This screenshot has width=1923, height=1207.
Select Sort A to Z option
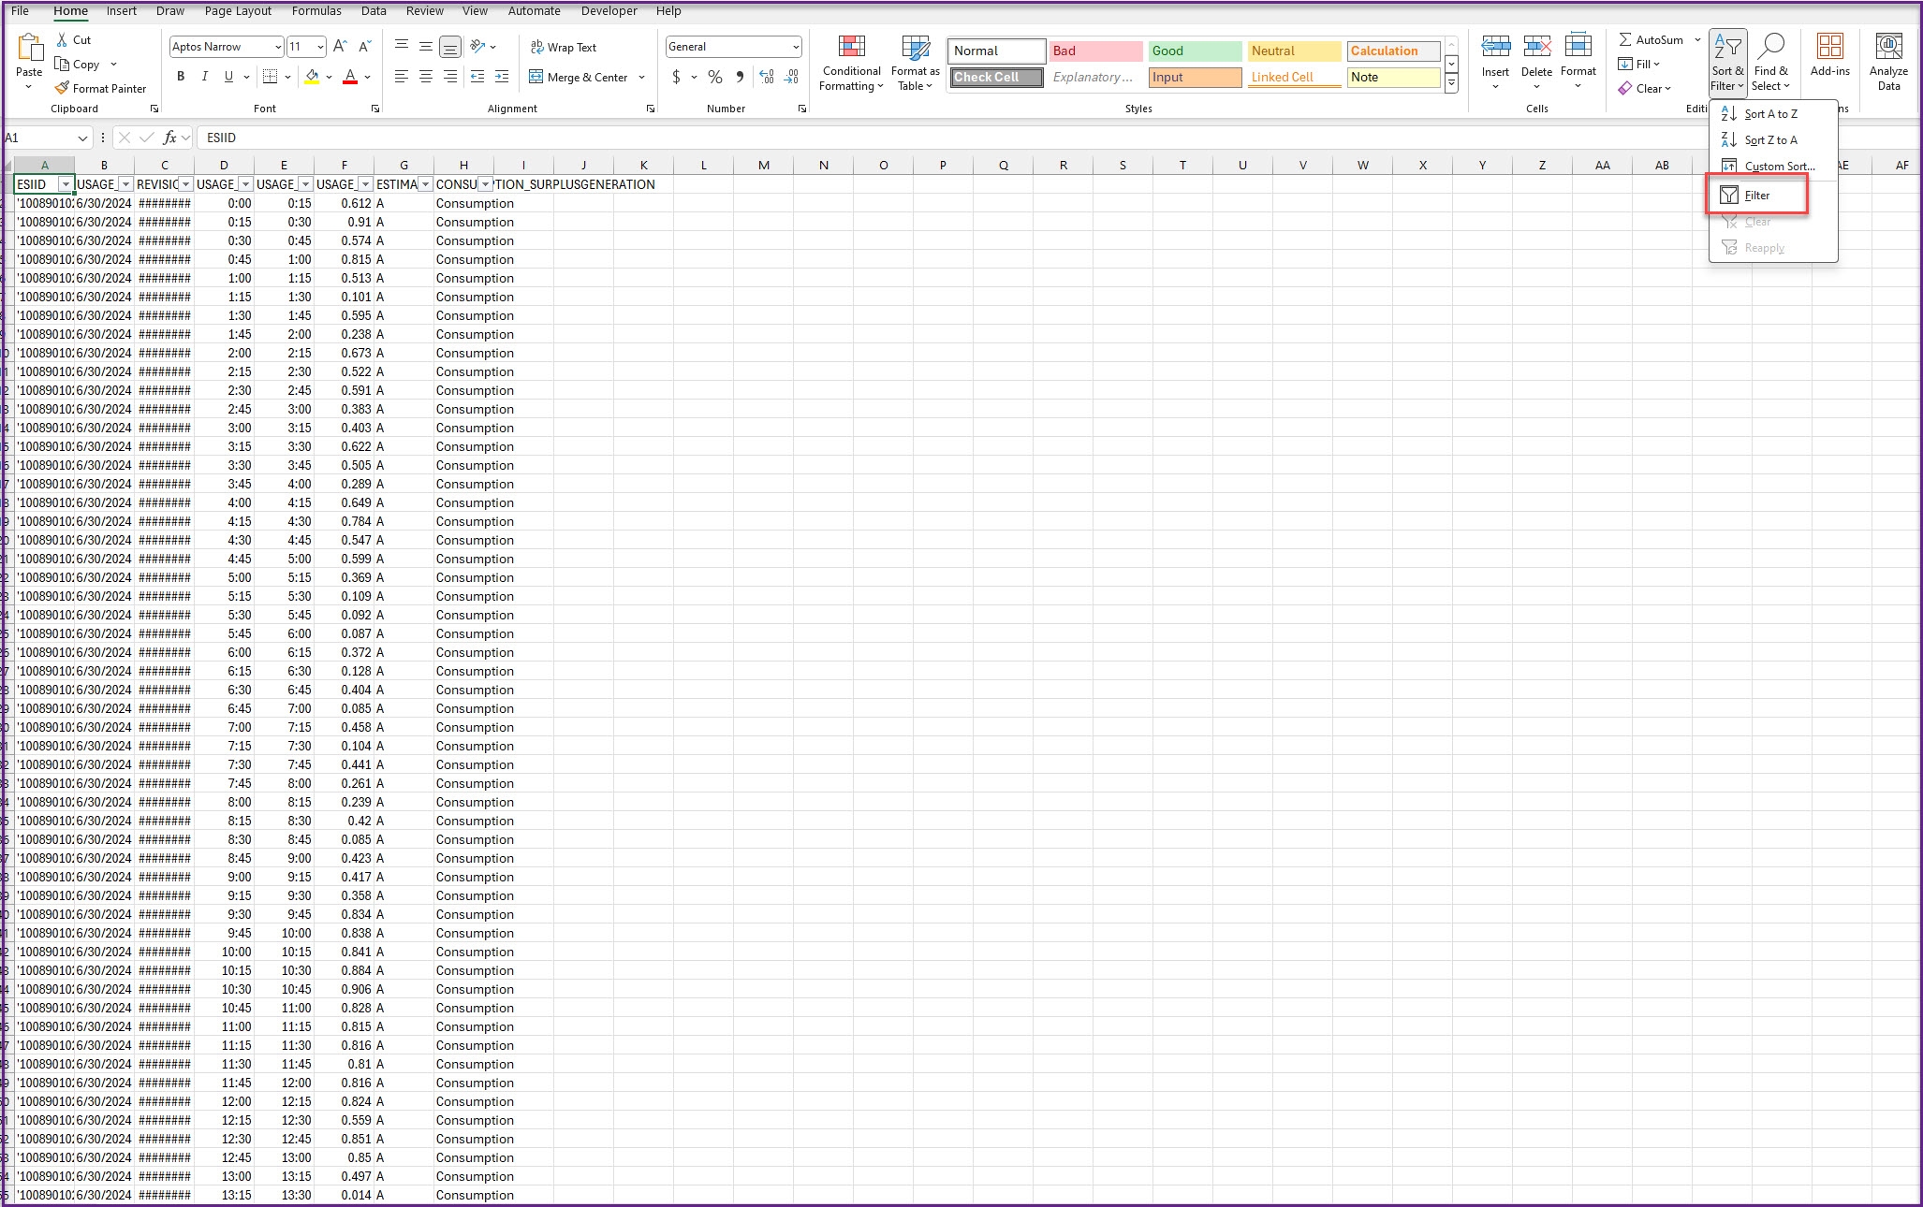tap(1772, 112)
